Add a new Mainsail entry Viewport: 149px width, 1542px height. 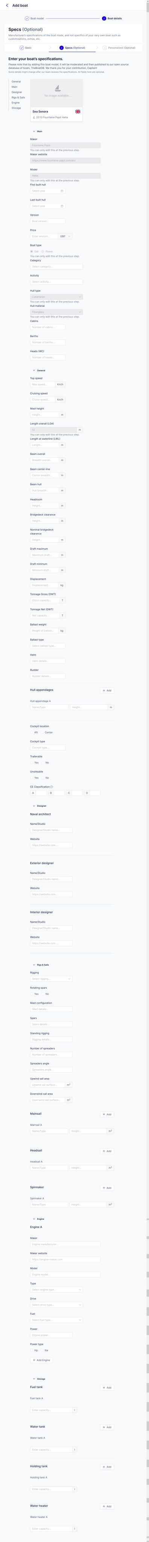point(107,1114)
